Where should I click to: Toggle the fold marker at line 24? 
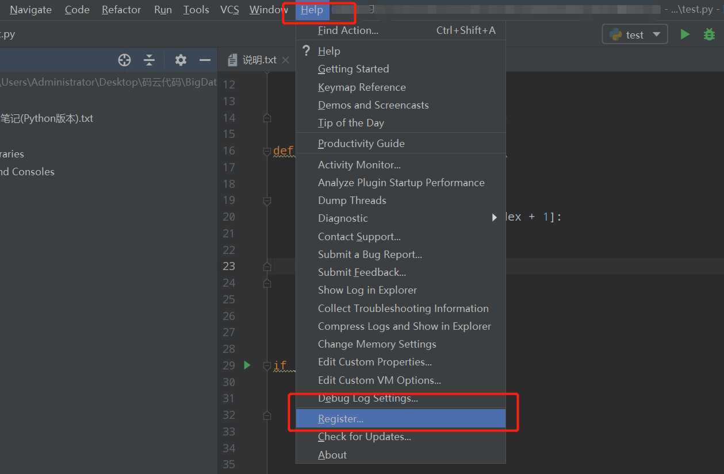pyautogui.click(x=267, y=283)
